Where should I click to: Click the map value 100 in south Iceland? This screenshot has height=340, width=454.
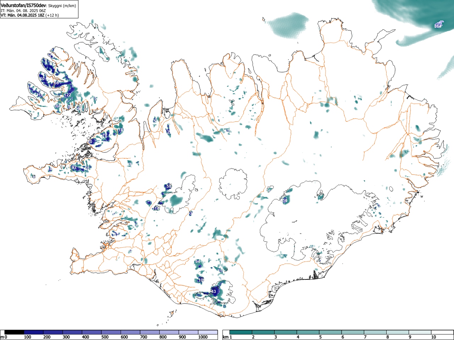[201, 280]
